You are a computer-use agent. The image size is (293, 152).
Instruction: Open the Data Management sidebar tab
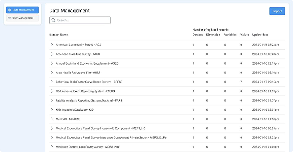(22, 10)
